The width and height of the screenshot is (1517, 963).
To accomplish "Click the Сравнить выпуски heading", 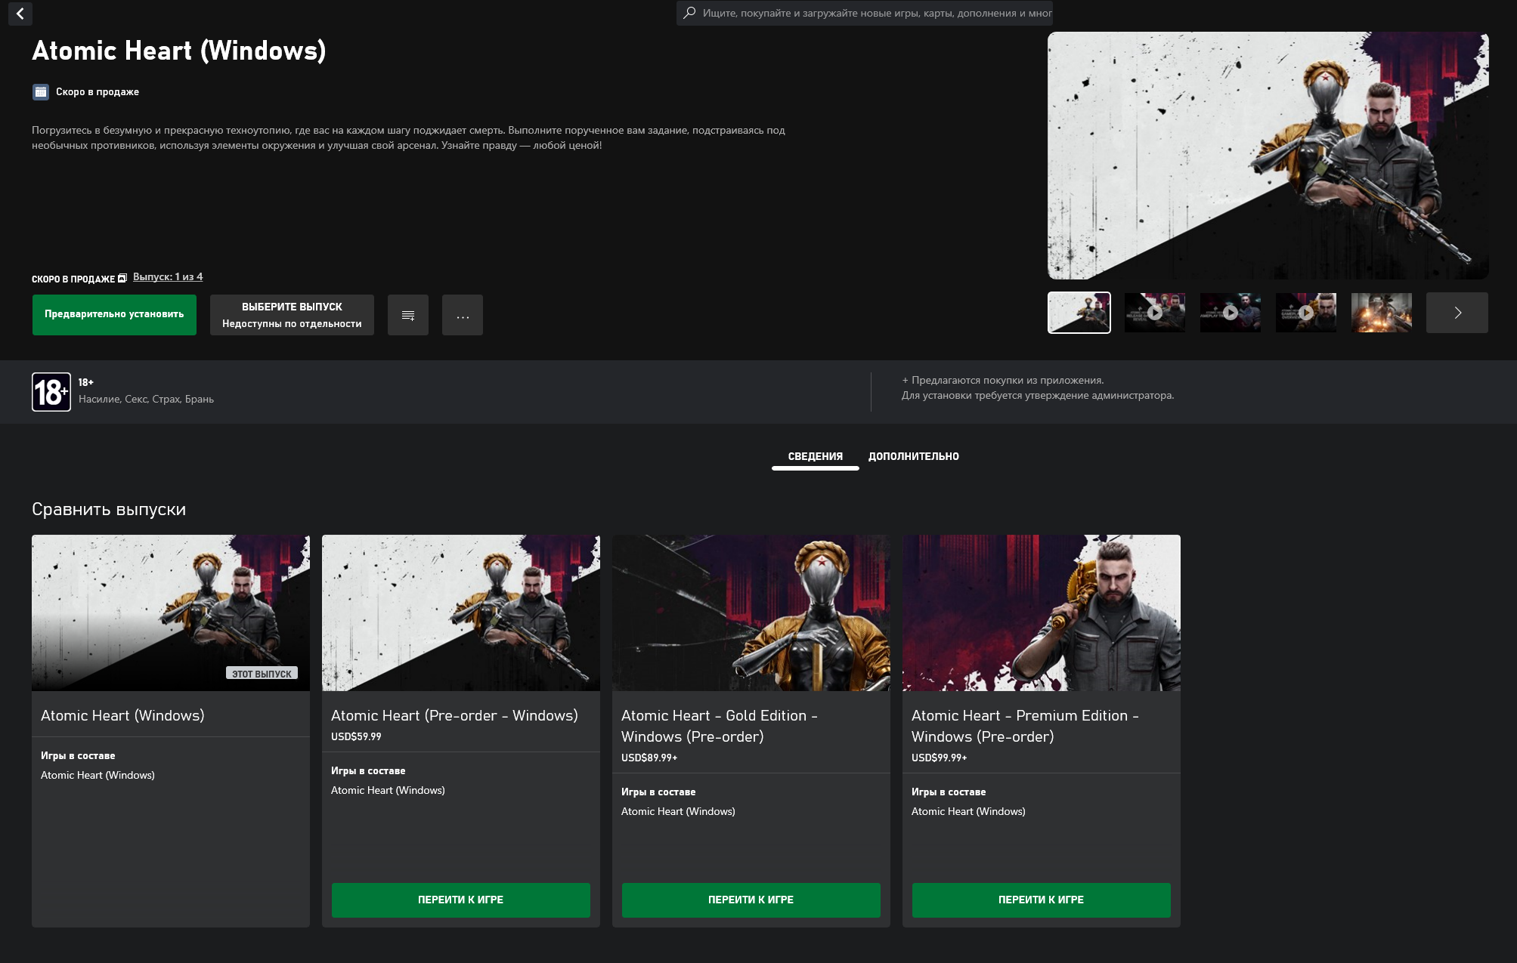I will (109, 510).
